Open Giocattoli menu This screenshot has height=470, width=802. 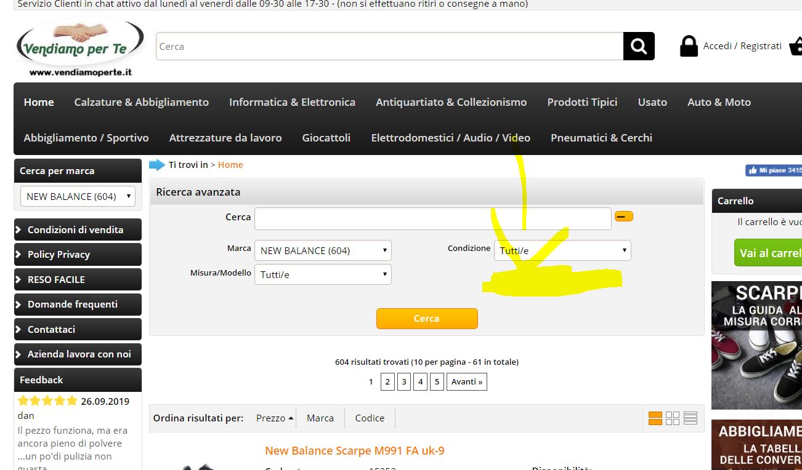pos(326,138)
